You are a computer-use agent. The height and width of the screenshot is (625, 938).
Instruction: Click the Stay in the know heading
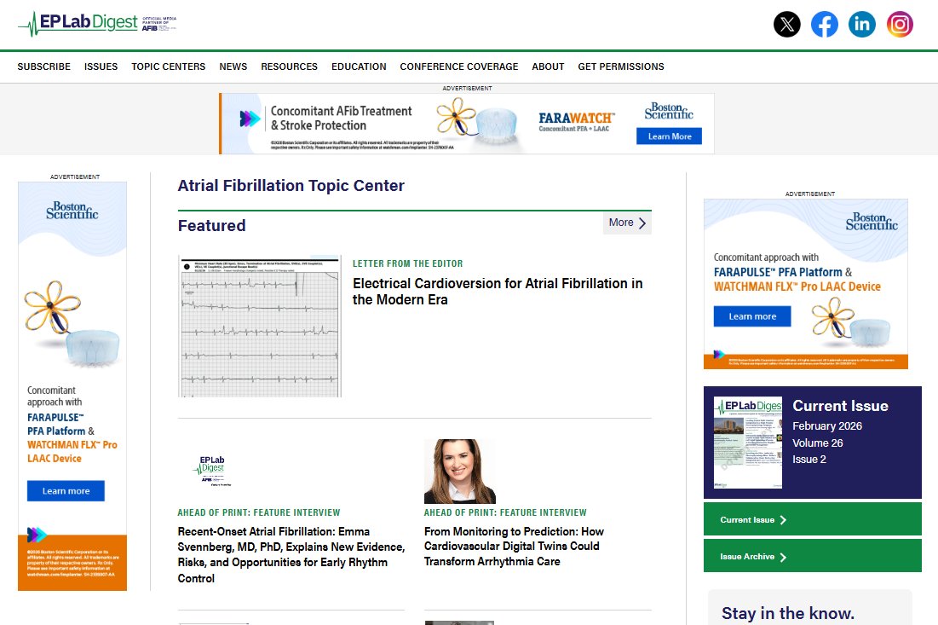[788, 613]
